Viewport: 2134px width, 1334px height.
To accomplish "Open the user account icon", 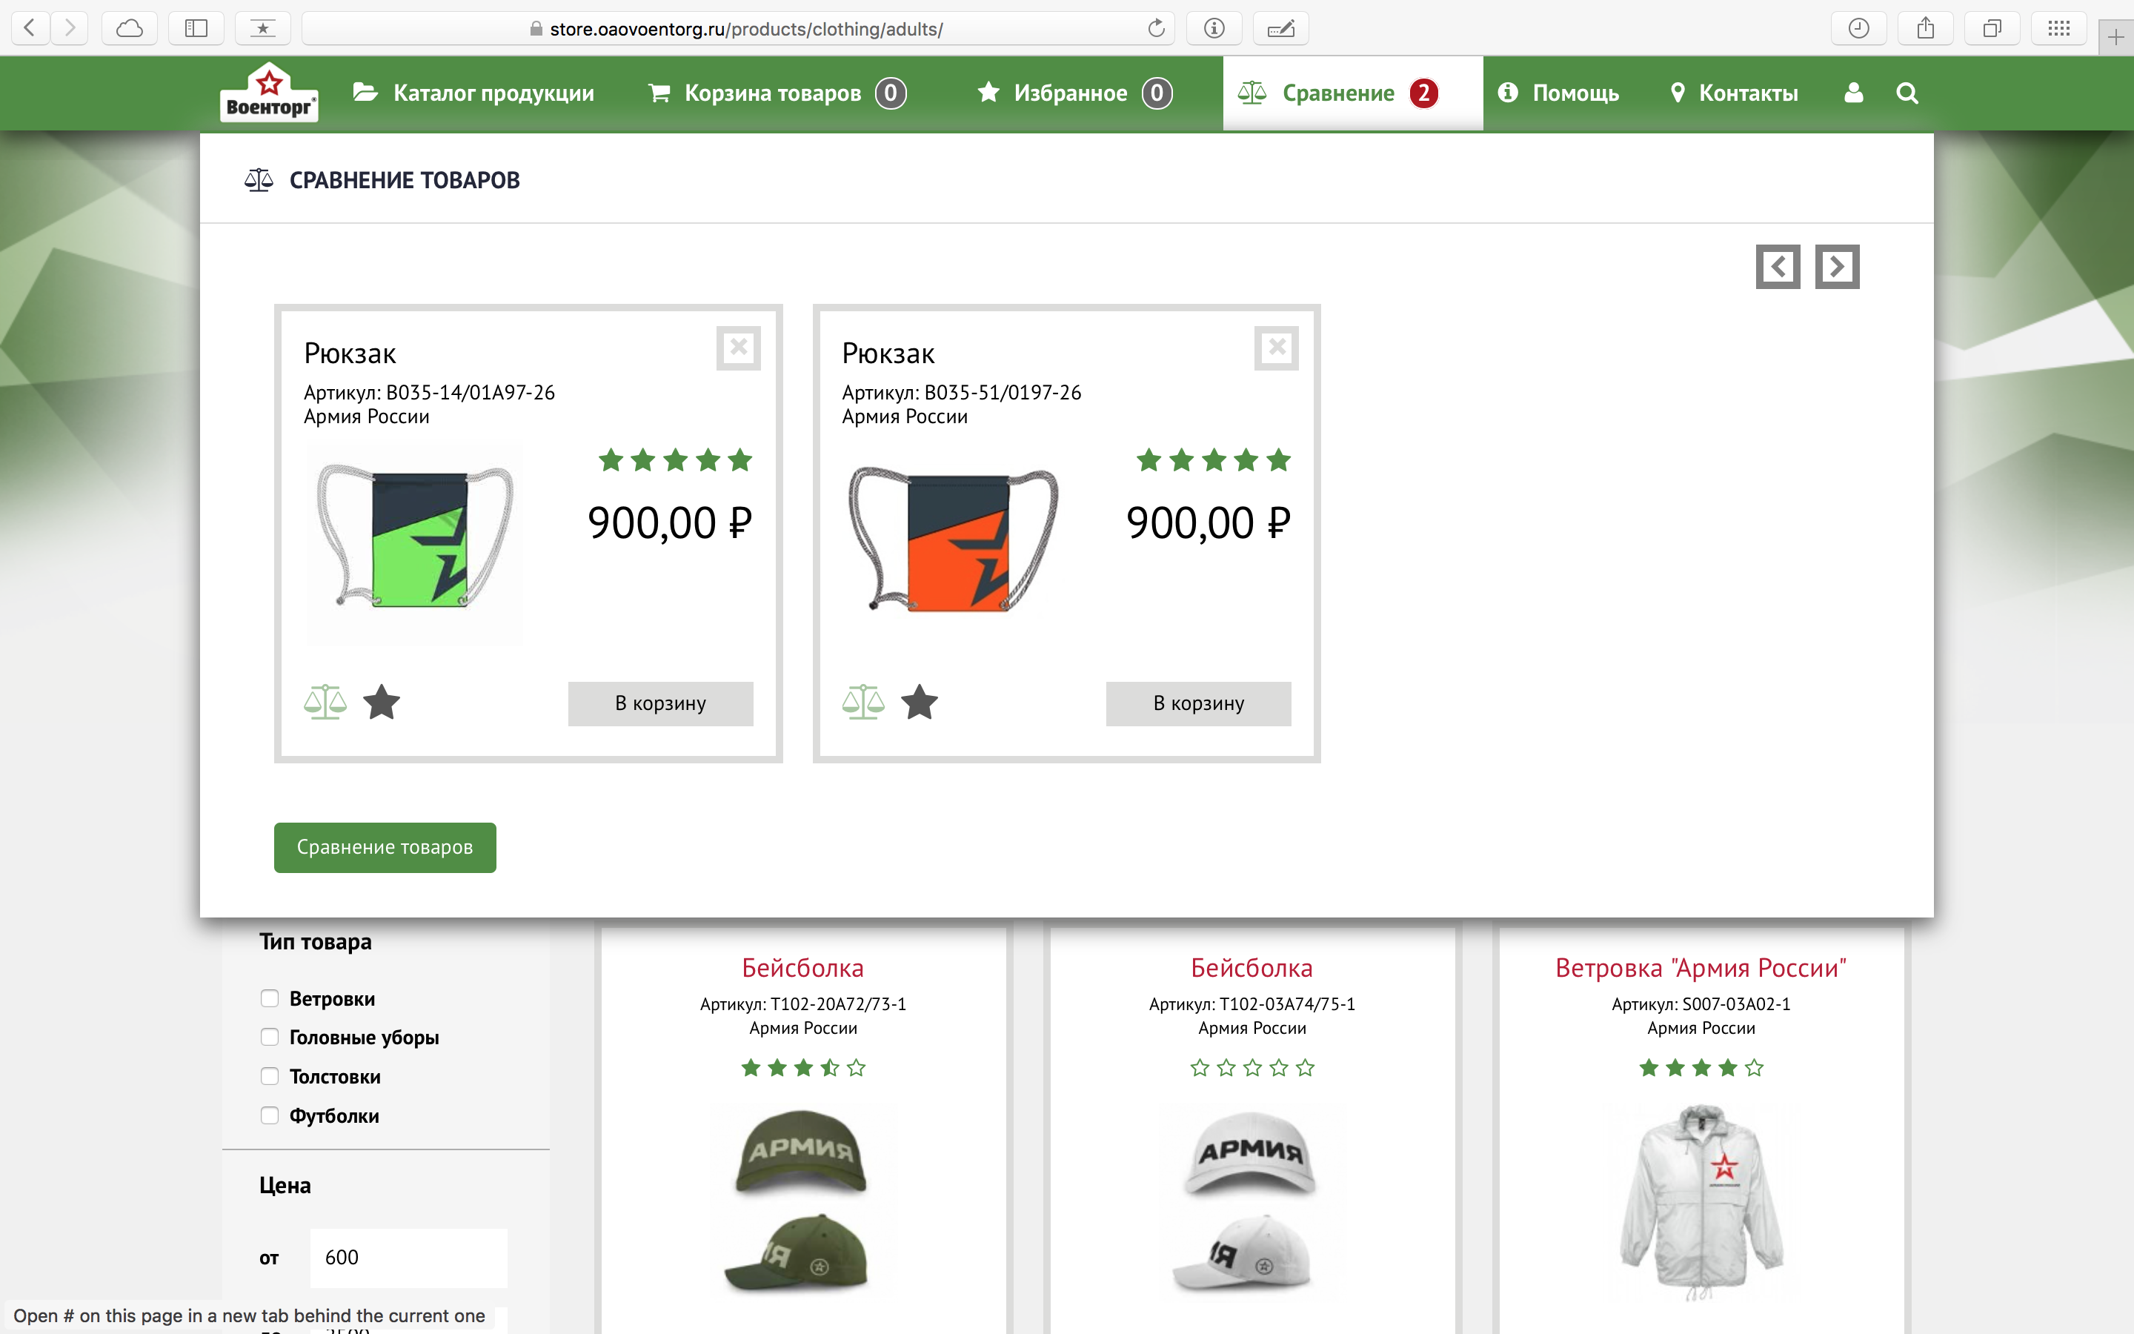I will tap(1854, 93).
